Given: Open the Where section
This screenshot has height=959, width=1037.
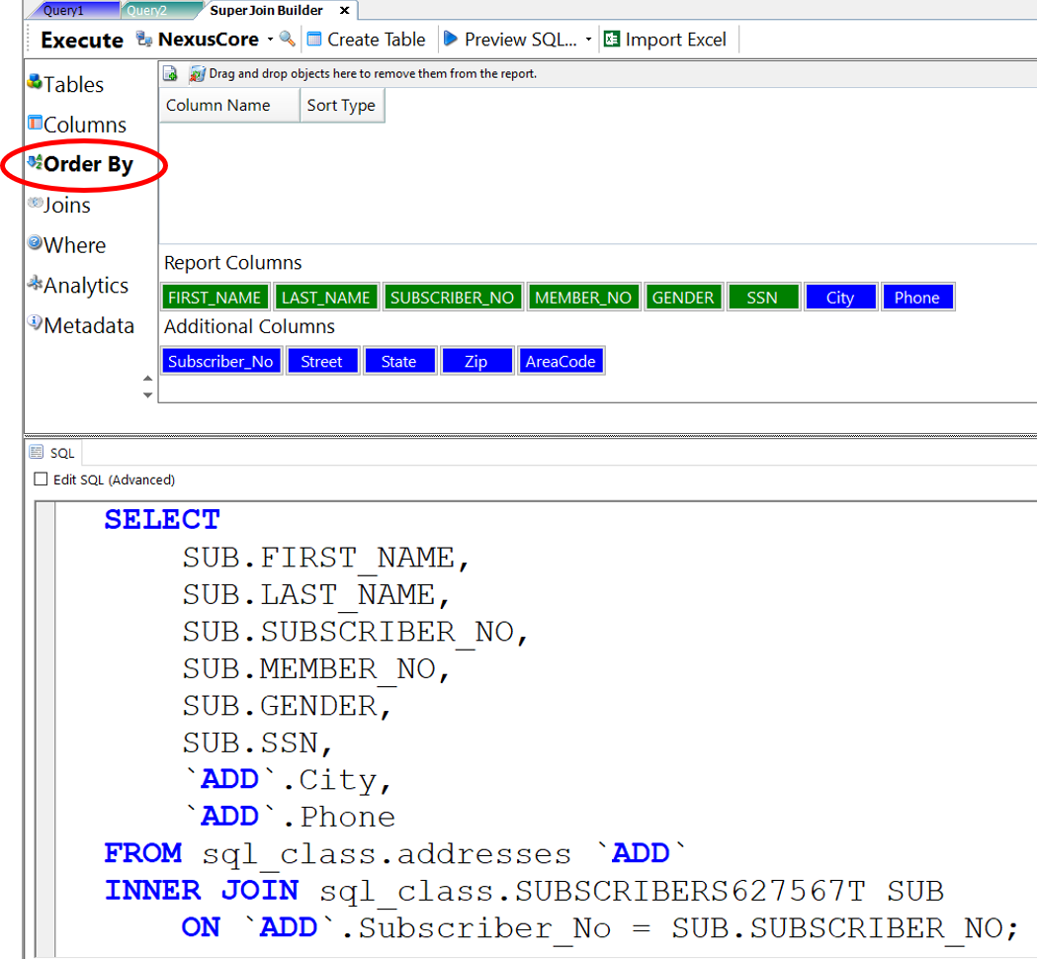Looking at the screenshot, I should [65, 245].
